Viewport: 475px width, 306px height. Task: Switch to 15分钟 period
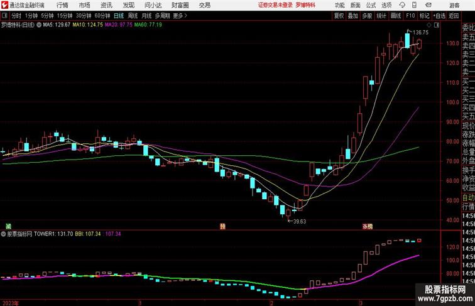pyautogui.click(x=65, y=16)
